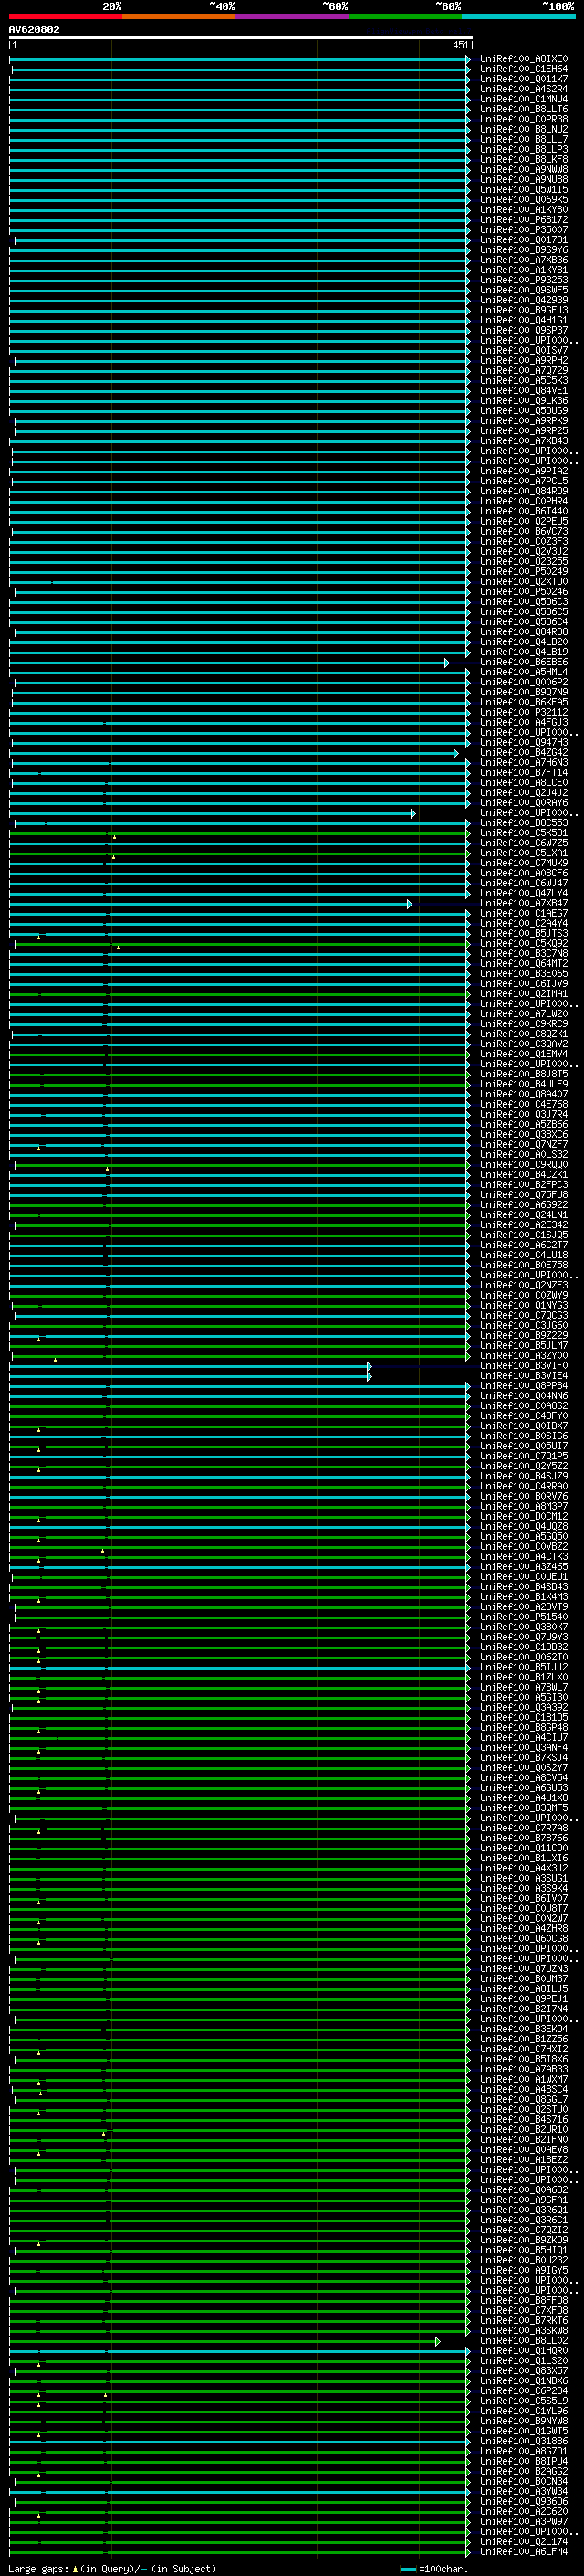Open hit UniRef100_C1MNU4
The width and height of the screenshot is (584, 2576).
pos(523,99)
